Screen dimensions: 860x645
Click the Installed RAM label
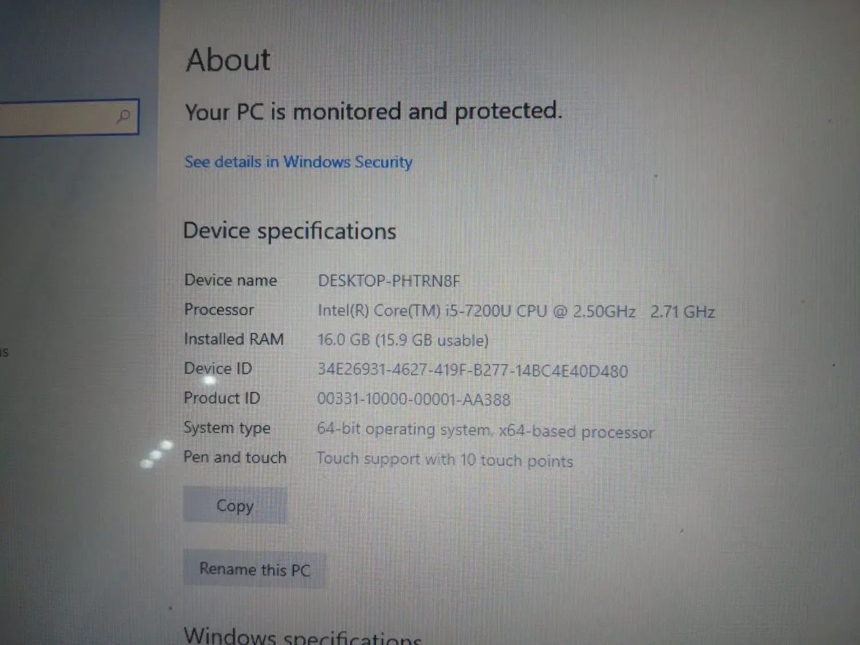point(234,339)
